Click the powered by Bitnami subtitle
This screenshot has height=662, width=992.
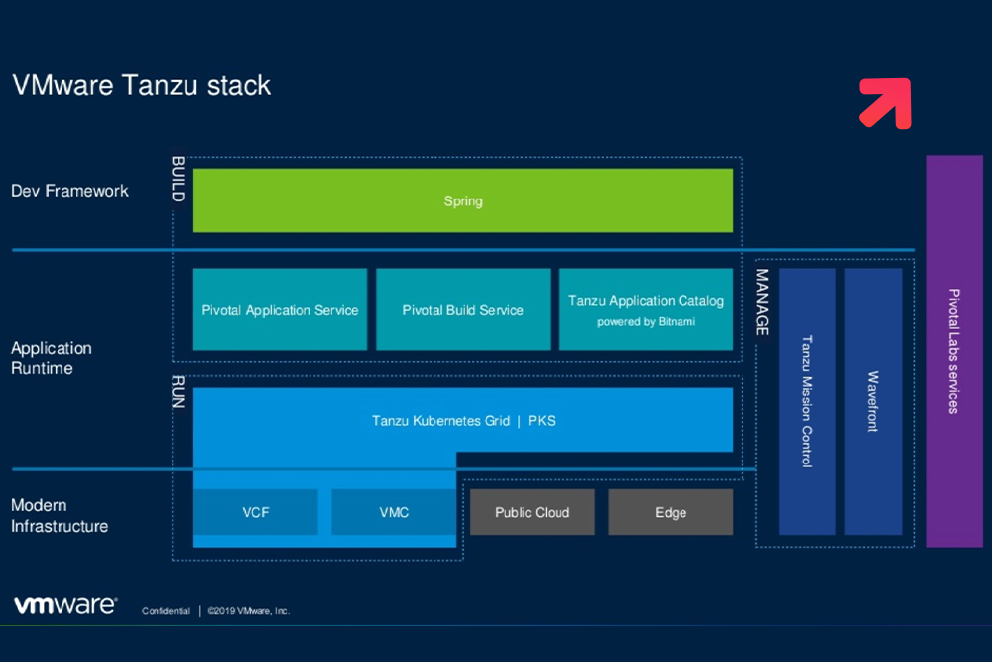[x=646, y=322]
